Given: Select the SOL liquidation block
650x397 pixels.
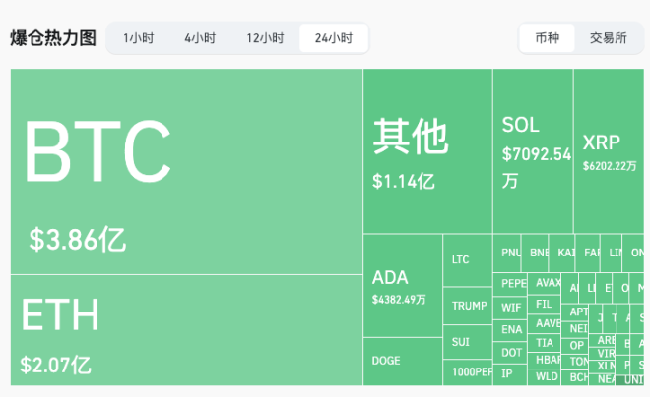Looking at the screenshot, I should coord(533,151).
